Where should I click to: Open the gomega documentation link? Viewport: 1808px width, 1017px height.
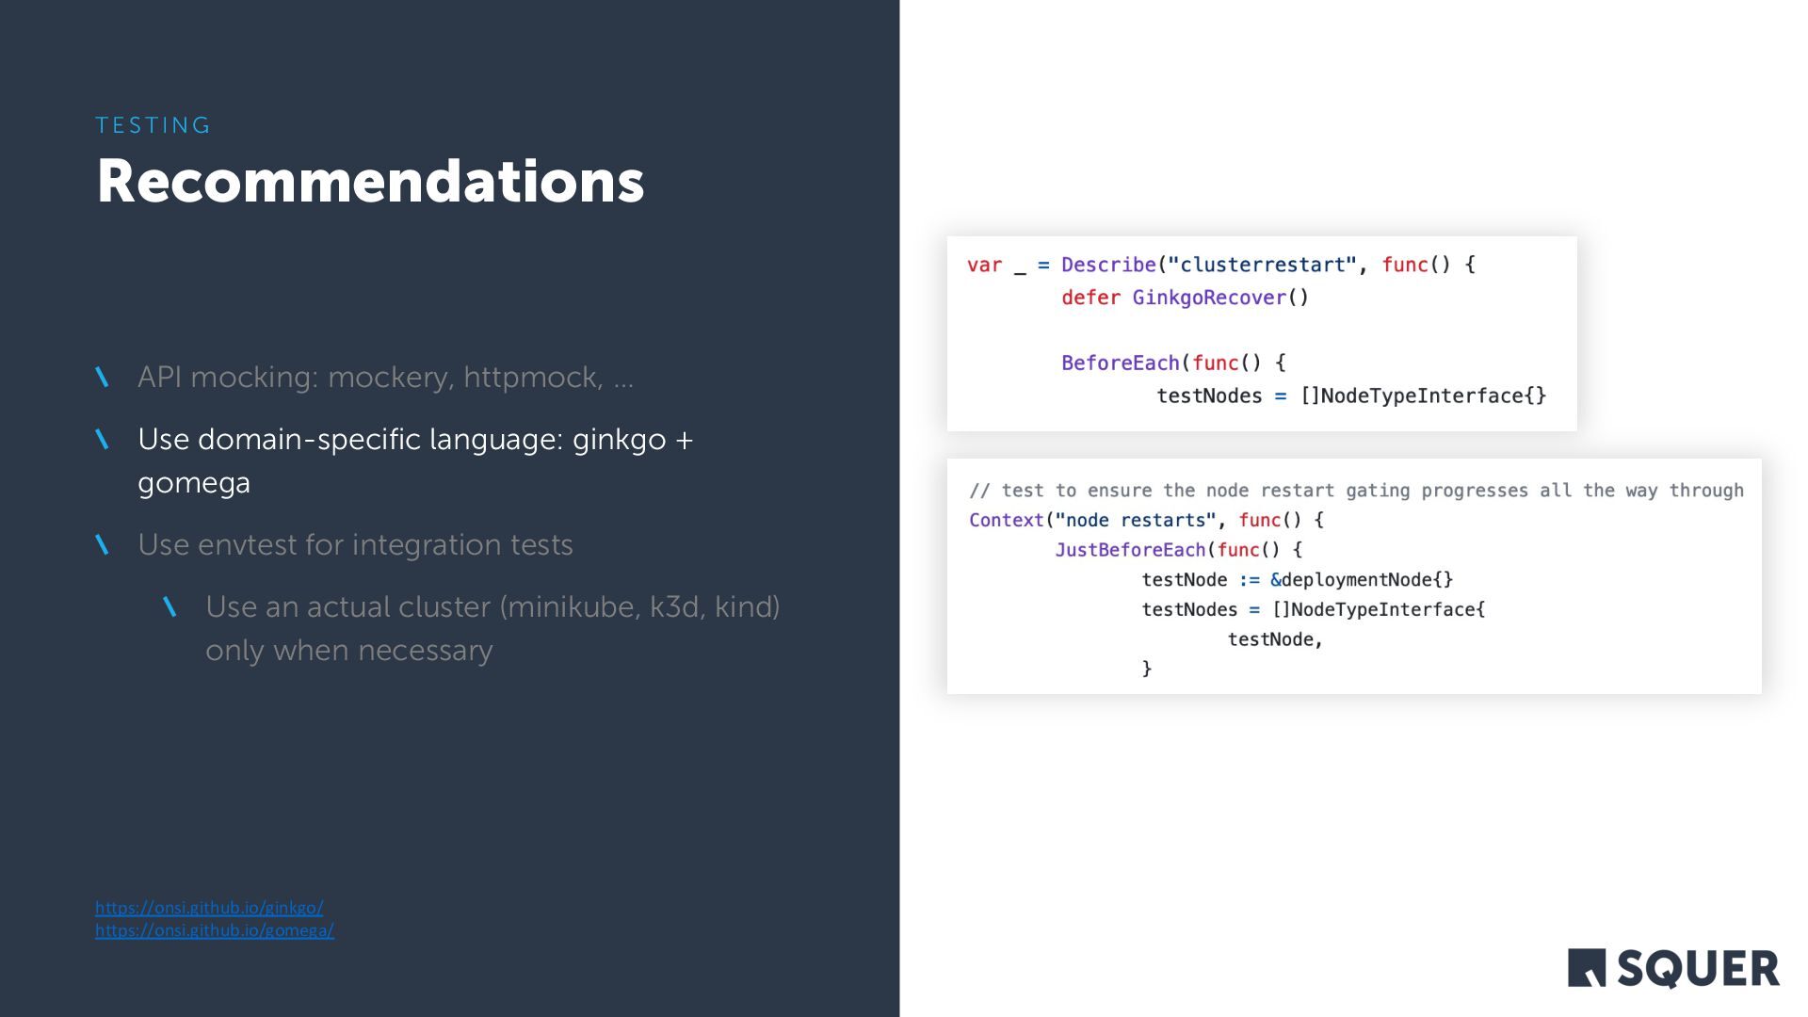215,929
